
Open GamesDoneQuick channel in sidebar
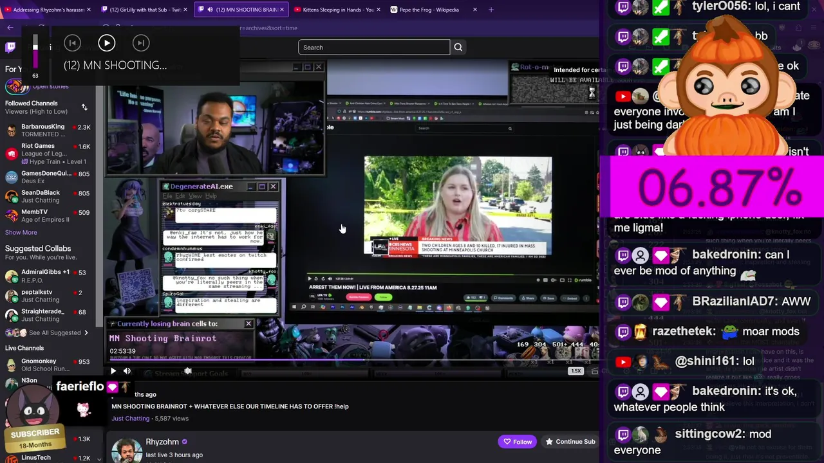48,177
